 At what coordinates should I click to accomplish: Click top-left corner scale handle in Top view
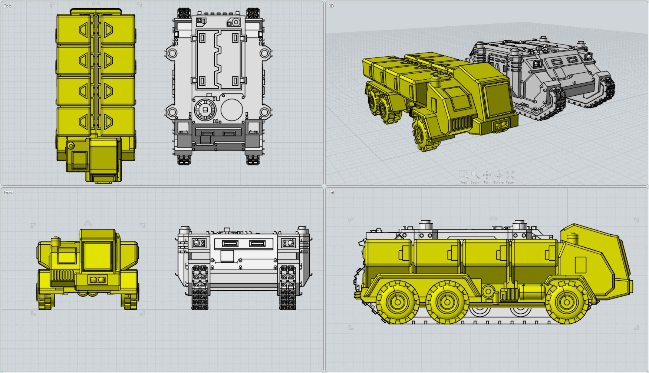(x=52, y=5)
